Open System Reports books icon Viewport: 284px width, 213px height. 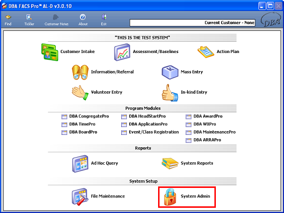pyautogui.click(x=170, y=163)
